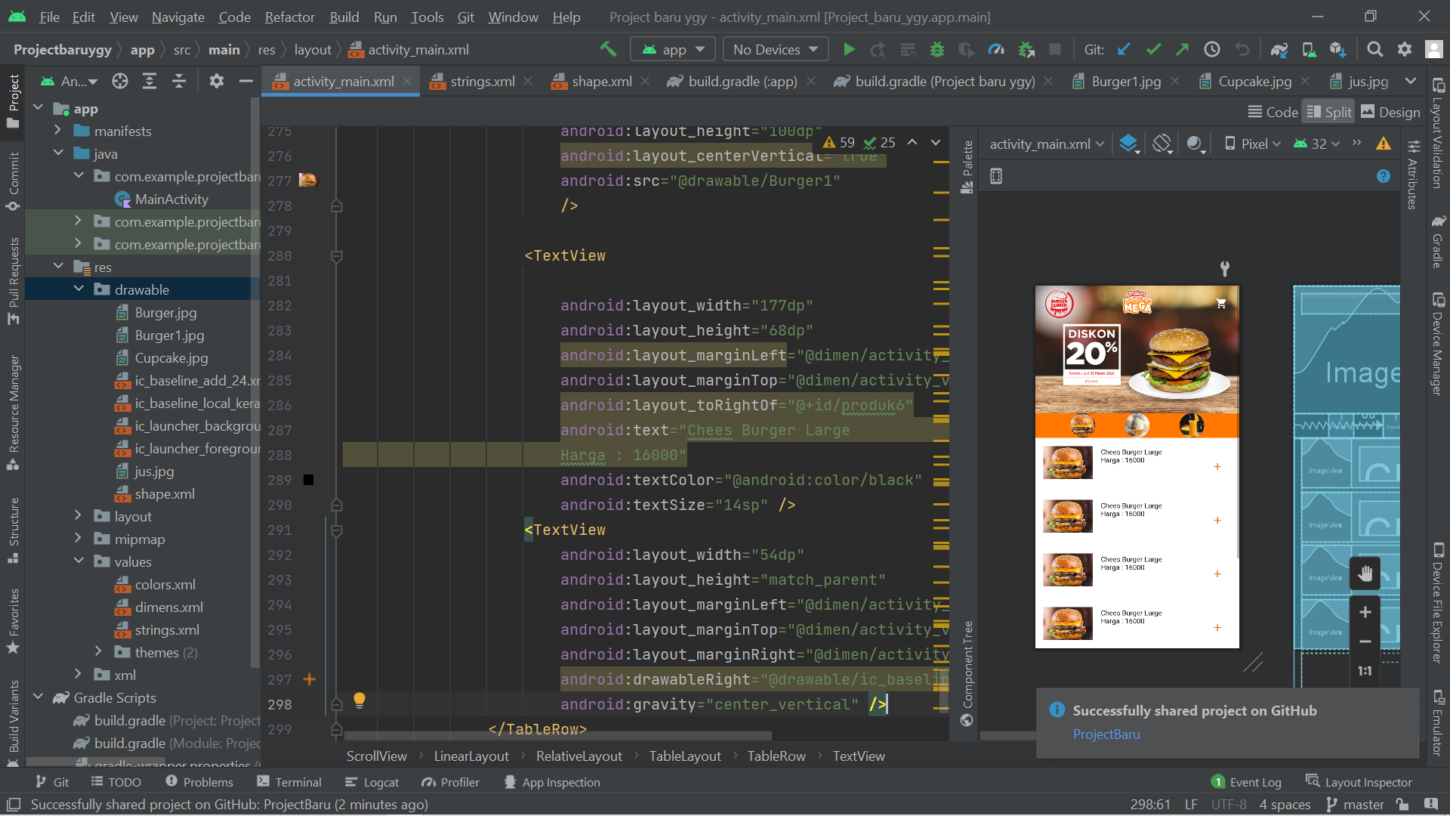Run the app with the green play button
Viewport: 1450px width, 816px height.
[x=849, y=48]
